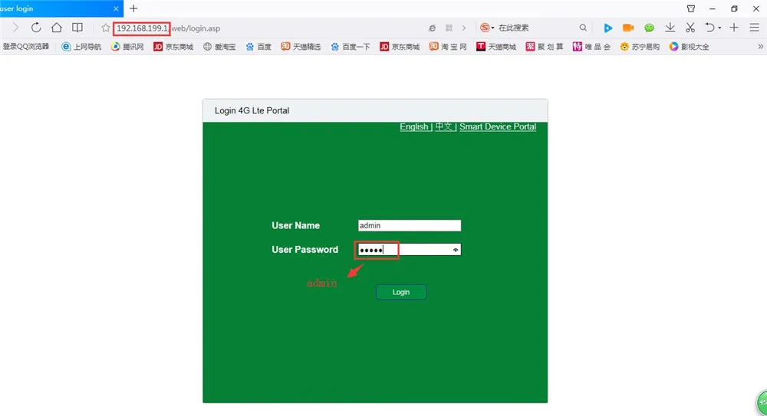Image resolution: width=767 pixels, height=416 pixels.
Task: Click the orange camera recorder icon
Action: pyautogui.click(x=628, y=28)
